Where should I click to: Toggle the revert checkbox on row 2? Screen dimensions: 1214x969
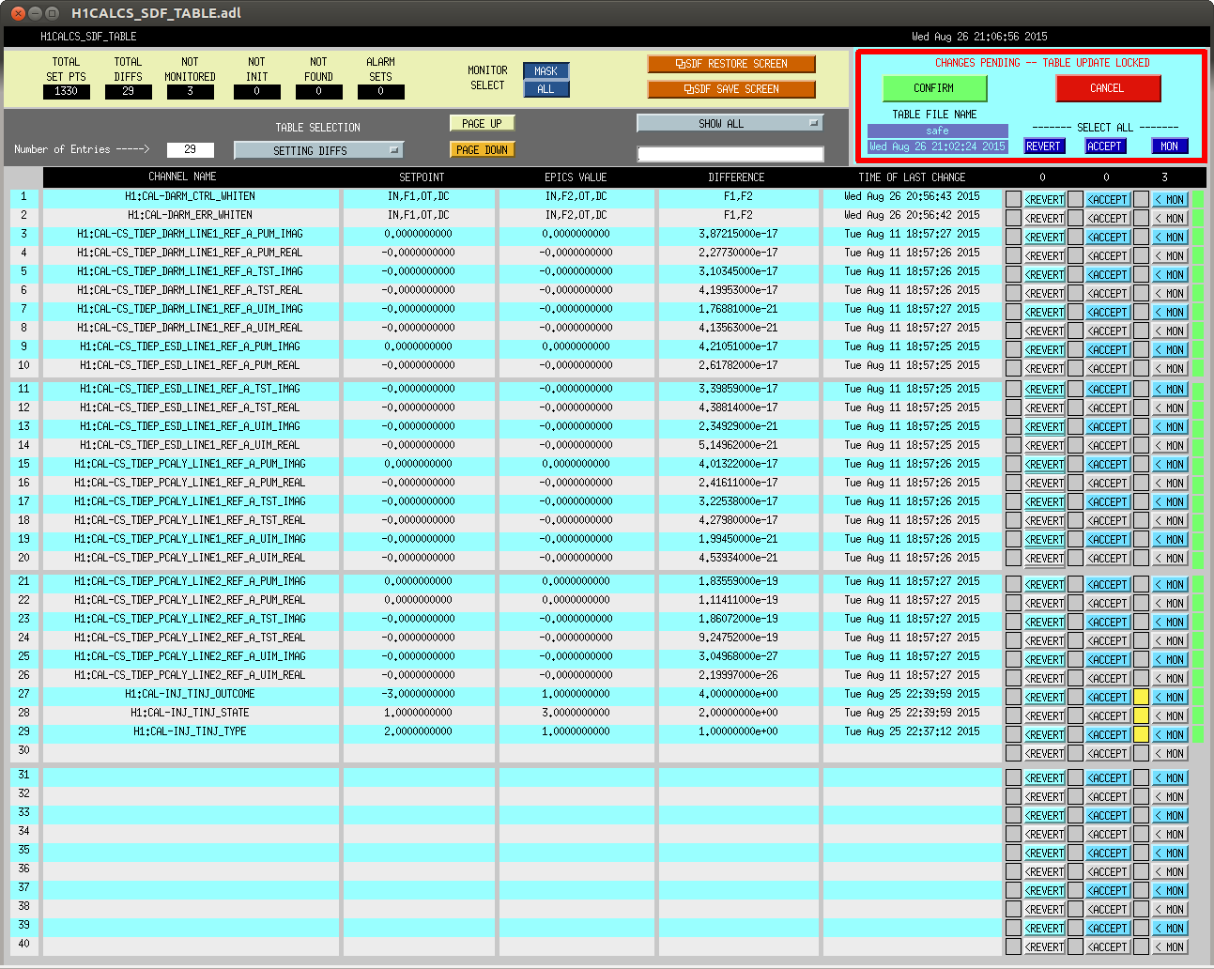tap(1013, 218)
